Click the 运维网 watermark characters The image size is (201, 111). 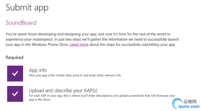click(190, 102)
